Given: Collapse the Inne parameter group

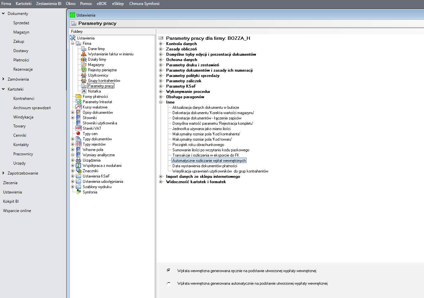Looking at the screenshot, I should [161, 102].
